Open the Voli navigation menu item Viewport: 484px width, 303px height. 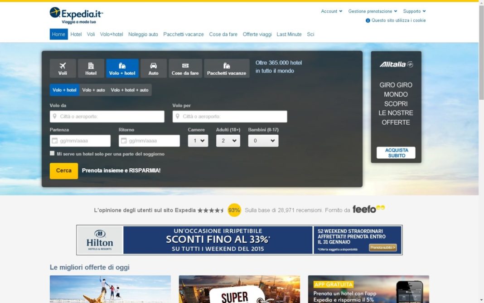point(91,34)
